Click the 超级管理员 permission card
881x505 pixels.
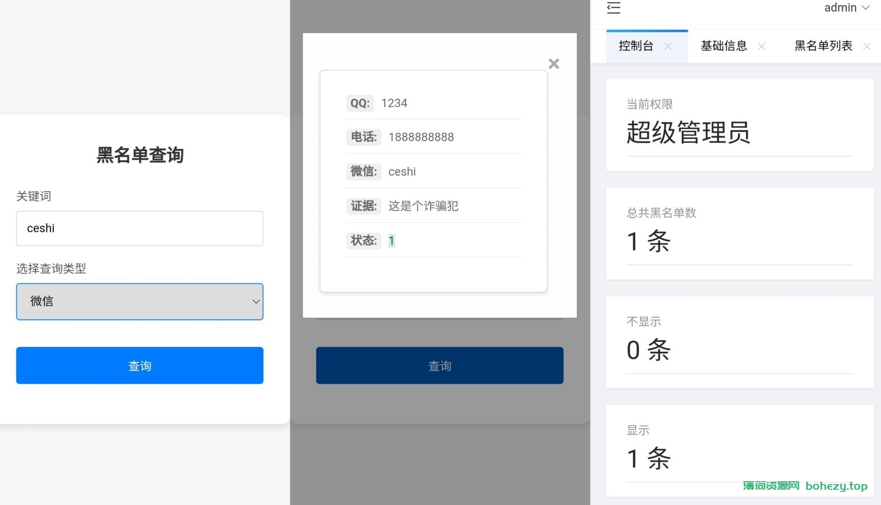coord(740,125)
